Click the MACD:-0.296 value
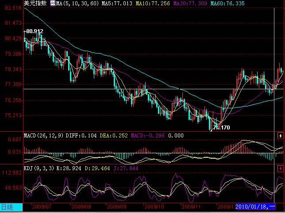The width and height of the screenshot is (285, 213). 148,136
